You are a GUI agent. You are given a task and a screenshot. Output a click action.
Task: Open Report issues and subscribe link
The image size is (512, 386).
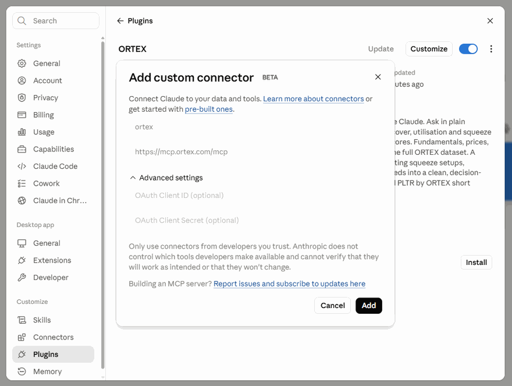[x=289, y=284]
